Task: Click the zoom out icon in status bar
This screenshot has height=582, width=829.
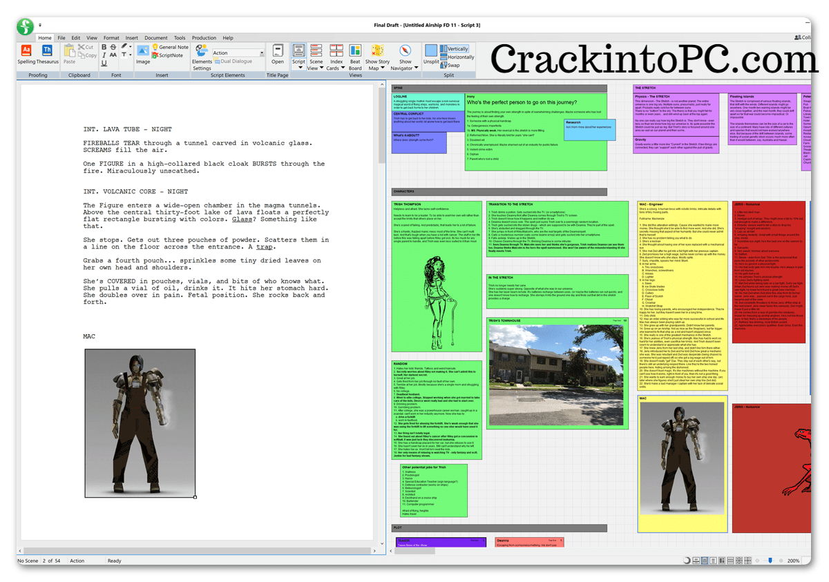Action: (x=758, y=561)
